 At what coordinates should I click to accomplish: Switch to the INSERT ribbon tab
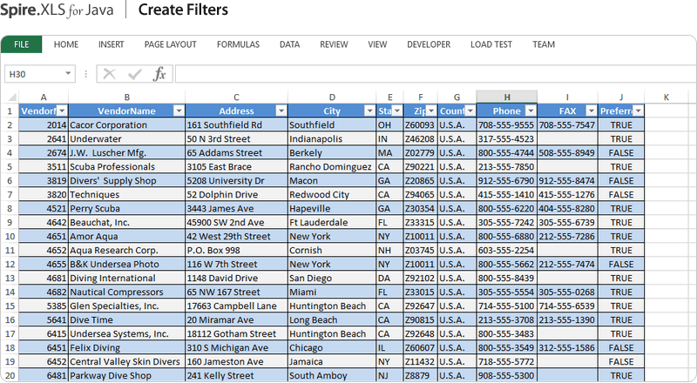(x=112, y=44)
